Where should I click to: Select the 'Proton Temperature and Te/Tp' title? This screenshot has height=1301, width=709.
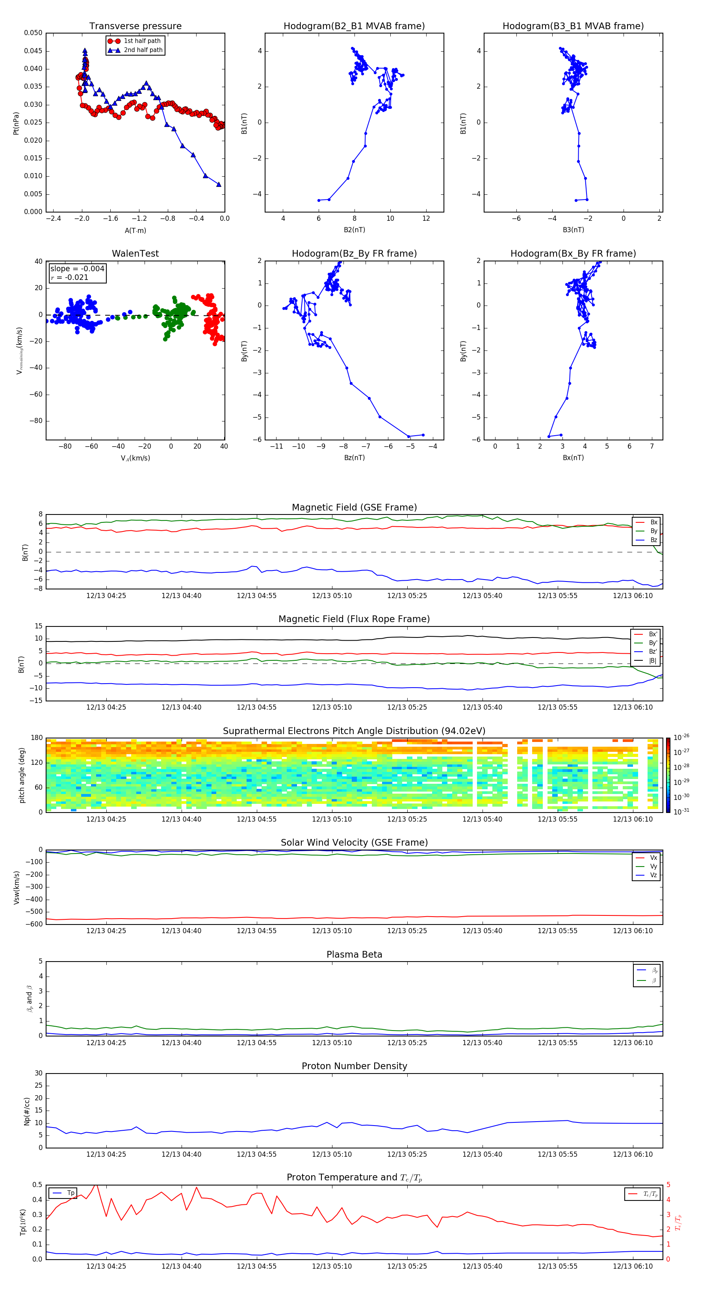tap(354, 1178)
